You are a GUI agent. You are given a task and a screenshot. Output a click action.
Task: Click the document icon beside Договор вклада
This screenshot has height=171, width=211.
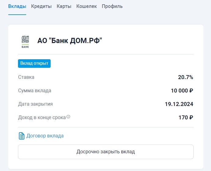click(x=22, y=136)
